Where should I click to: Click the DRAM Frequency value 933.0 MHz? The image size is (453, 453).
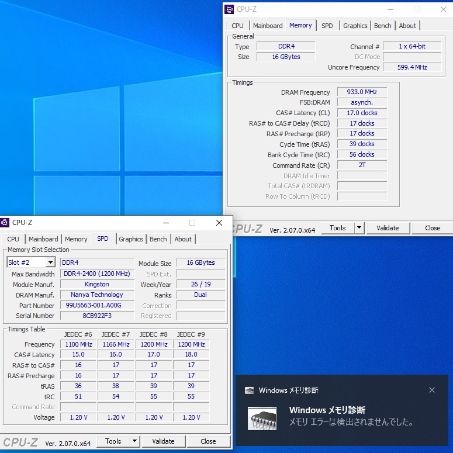[362, 92]
